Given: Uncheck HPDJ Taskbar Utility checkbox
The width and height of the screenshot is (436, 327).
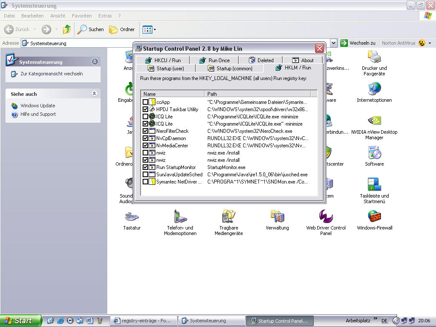Looking at the screenshot, I should pos(145,109).
